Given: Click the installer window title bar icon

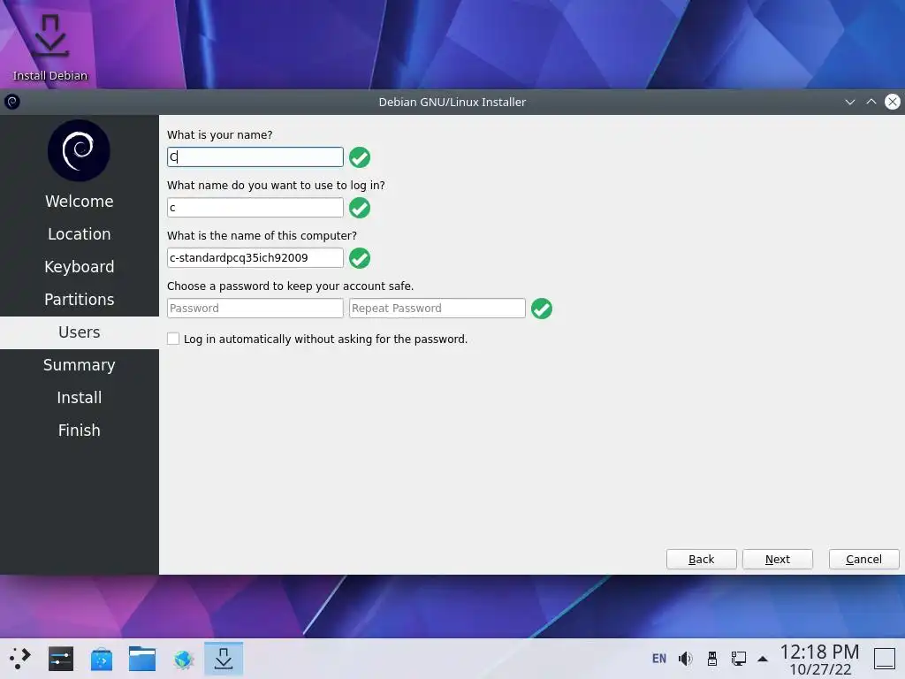Looking at the screenshot, I should 12,103.
